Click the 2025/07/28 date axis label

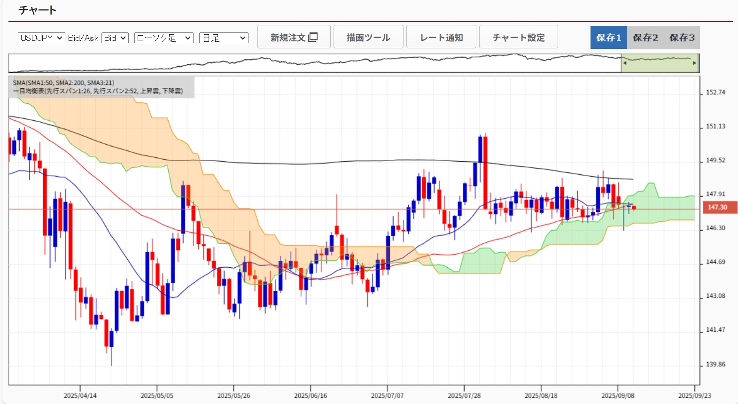pos(464,396)
